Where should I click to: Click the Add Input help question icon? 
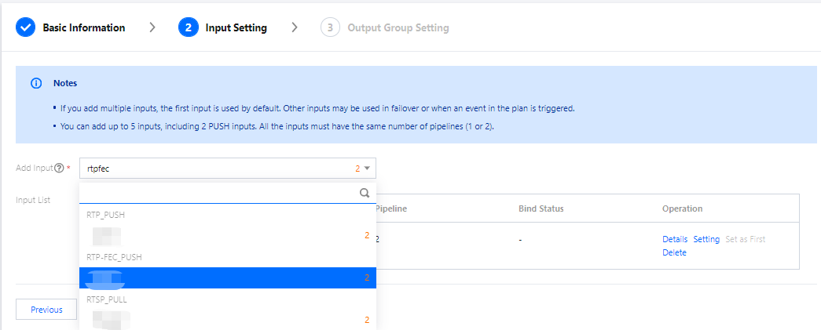coord(59,169)
